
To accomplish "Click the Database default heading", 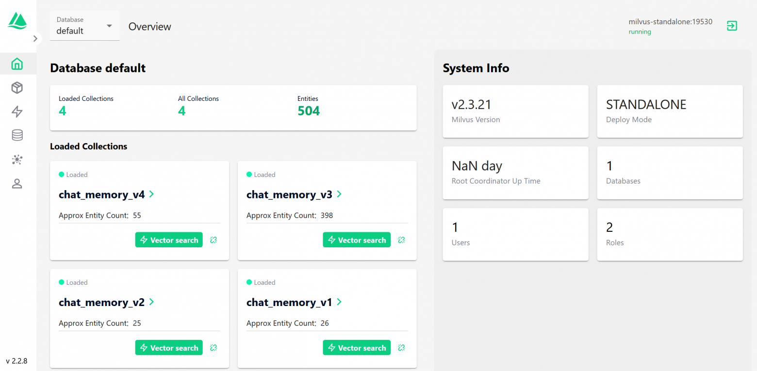I will pos(98,68).
